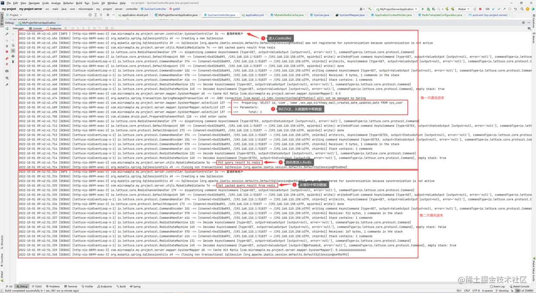Click my-project-server breadcrumb

point(31,9)
